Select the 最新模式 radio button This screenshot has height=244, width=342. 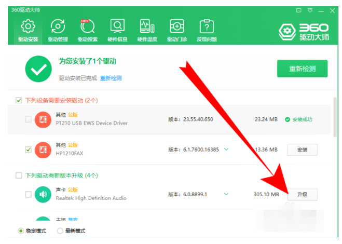click(60, 231)
